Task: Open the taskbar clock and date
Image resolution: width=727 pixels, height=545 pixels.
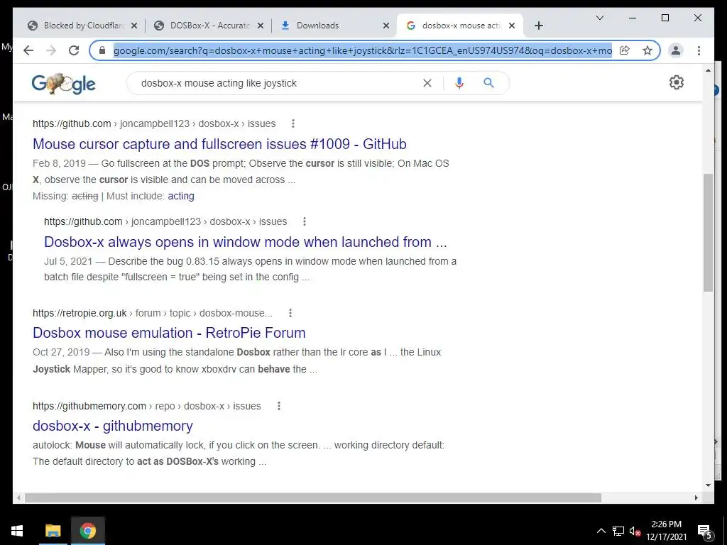Action: point(666,531)
